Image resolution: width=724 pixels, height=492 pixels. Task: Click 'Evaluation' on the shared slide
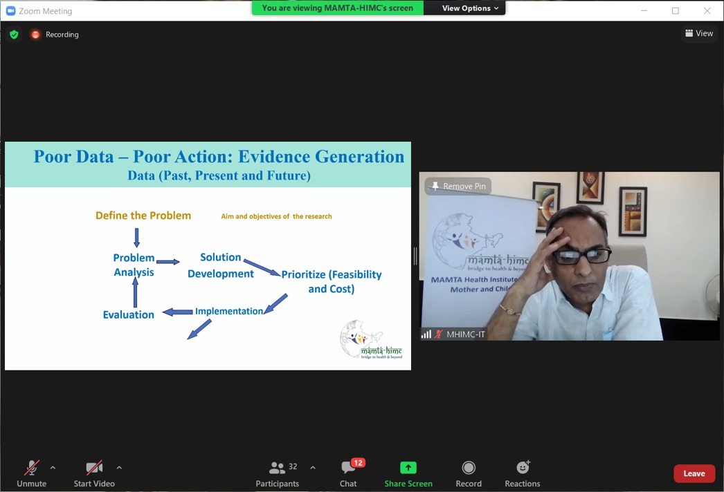128,314
